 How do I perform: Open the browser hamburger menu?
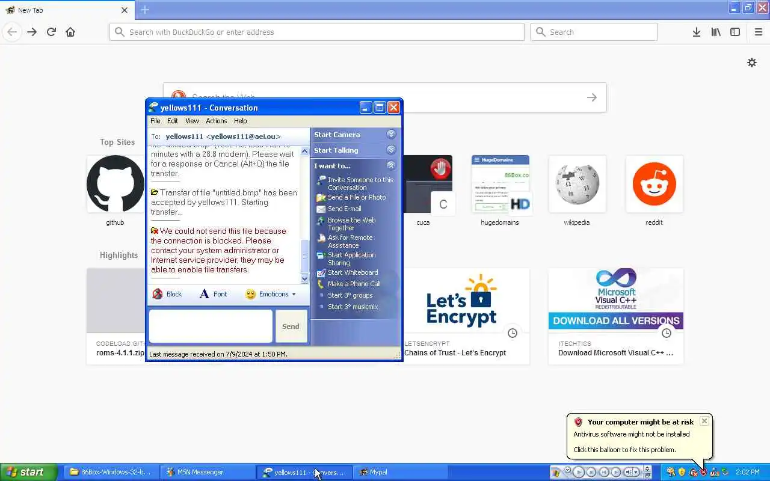tap(758, 32)
